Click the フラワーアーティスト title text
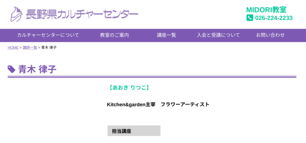The height and width of the screenshot is (143, 306). (x=185, y=105)
